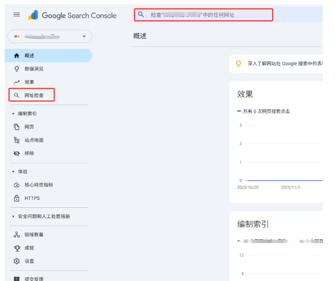The image size is (335, 281).
Task: Click the 移除 crossed-eye icon
Action: [17, 153]
